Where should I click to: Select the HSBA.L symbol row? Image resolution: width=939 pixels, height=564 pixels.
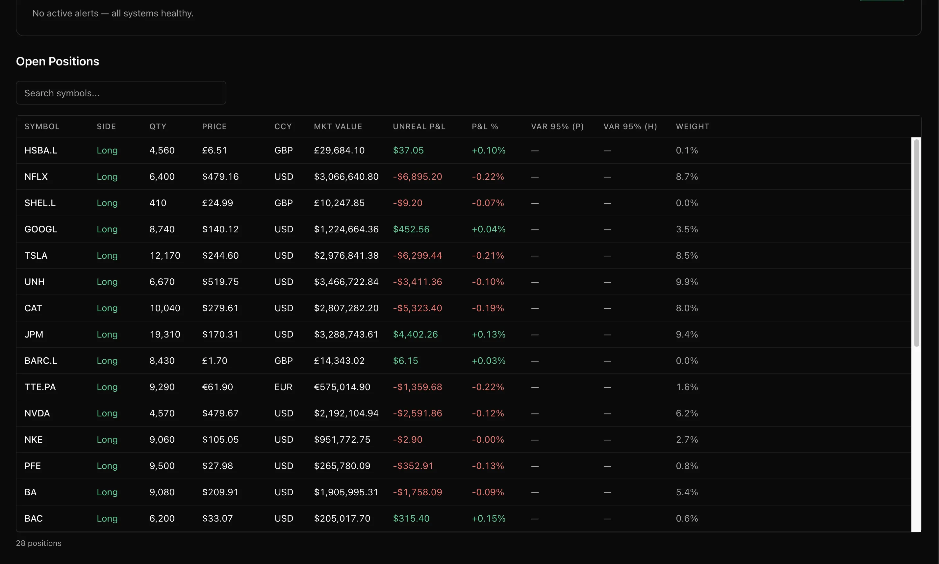coord(463,150)
